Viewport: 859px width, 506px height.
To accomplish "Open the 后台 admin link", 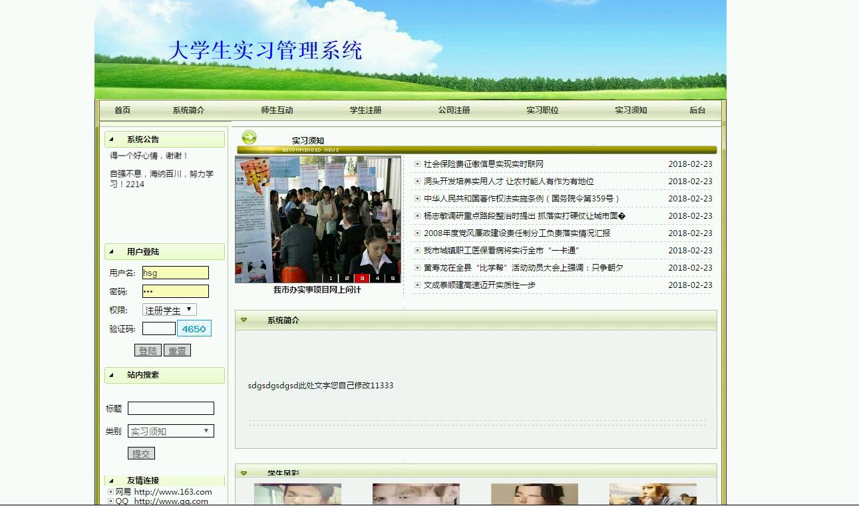I will click(x=697, y=110).
